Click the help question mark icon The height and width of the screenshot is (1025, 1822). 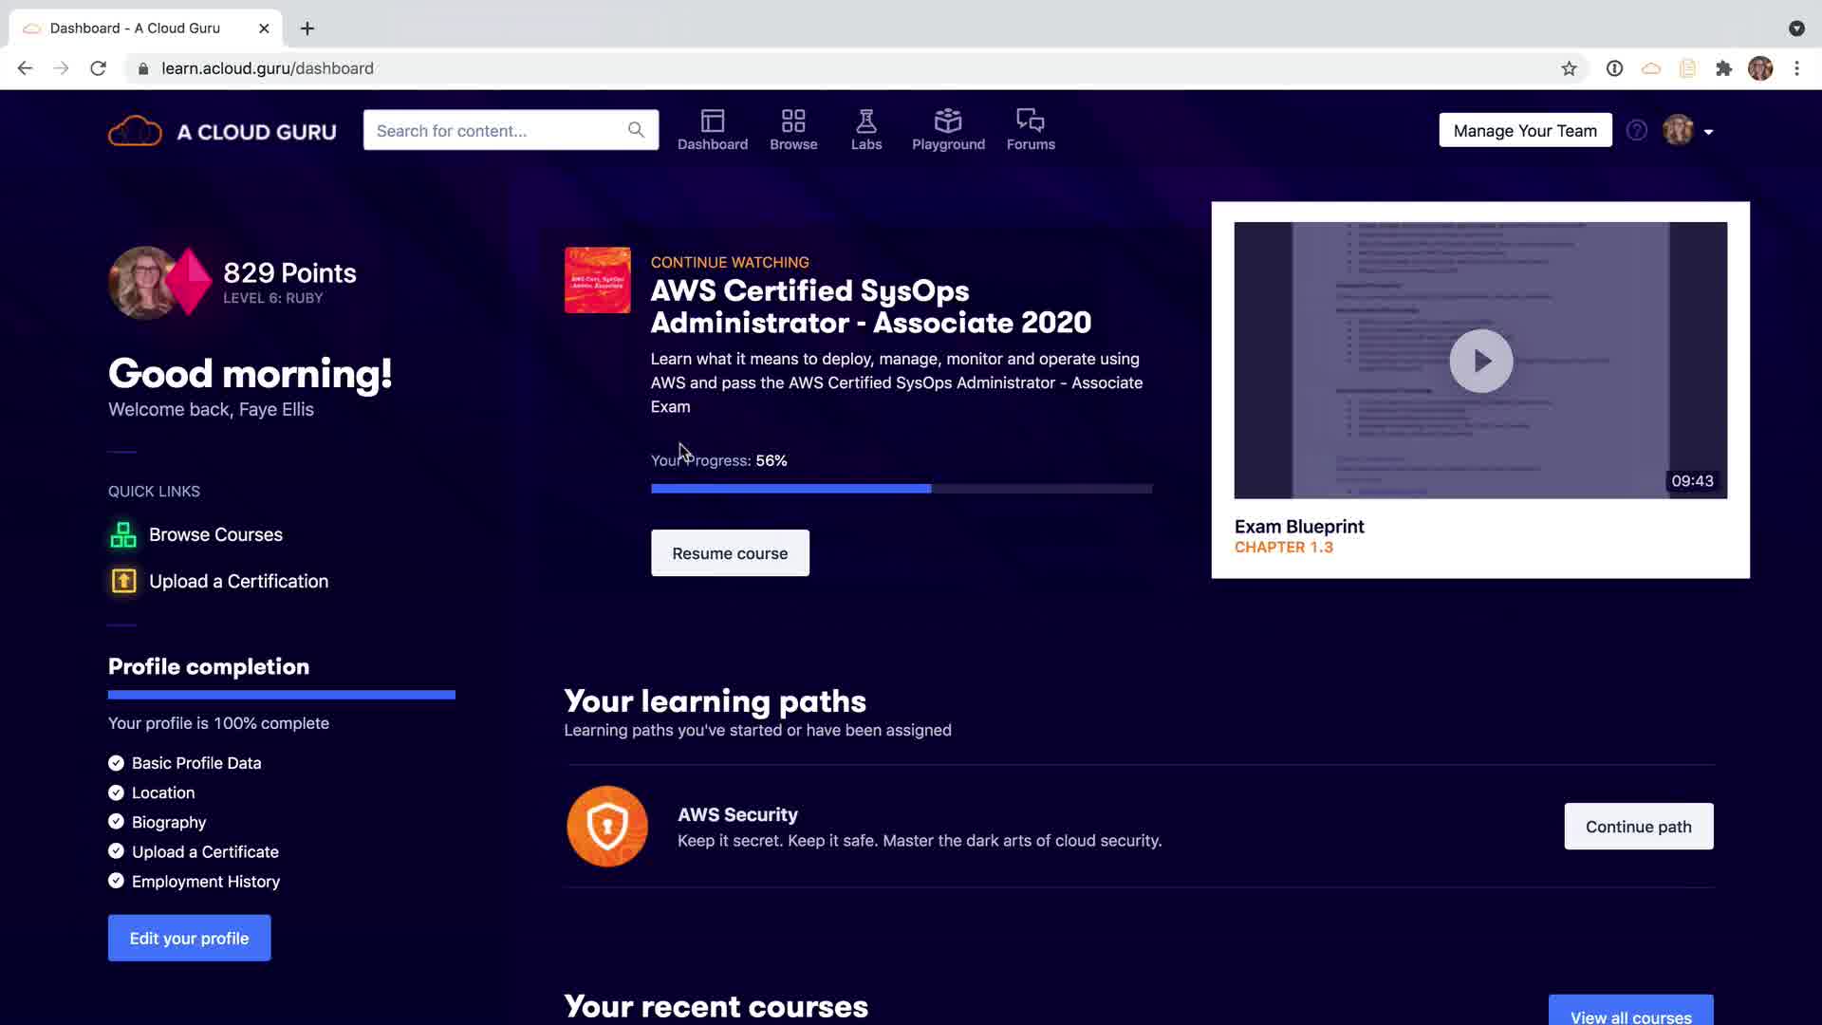click(x=1636, y=131)
